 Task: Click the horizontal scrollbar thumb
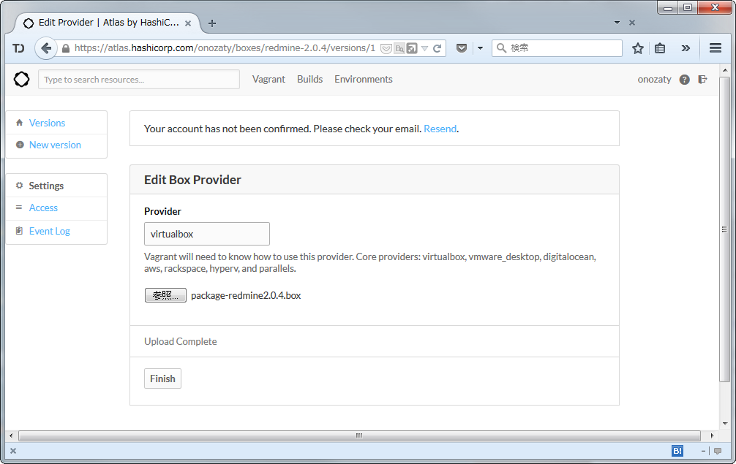pos(359,436)
